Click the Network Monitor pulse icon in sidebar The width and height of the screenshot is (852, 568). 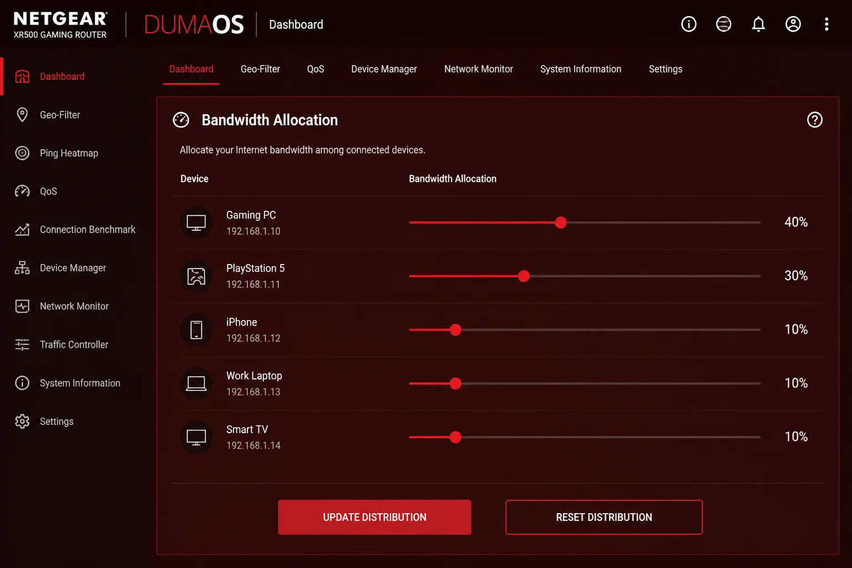(22, 306)
